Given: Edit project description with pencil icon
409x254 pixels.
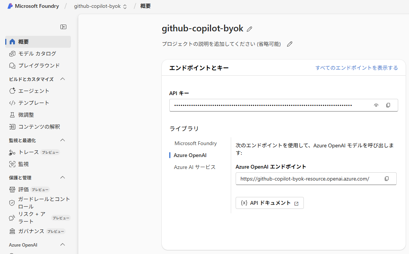Looking at the screenshot, I should point(290,44).
